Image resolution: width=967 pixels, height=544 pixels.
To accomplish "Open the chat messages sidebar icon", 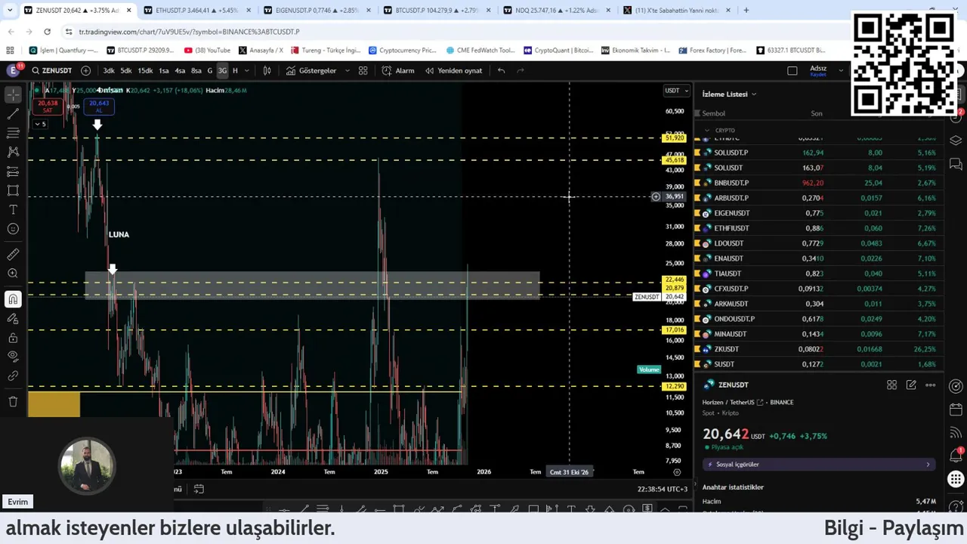I will point(956,163).
